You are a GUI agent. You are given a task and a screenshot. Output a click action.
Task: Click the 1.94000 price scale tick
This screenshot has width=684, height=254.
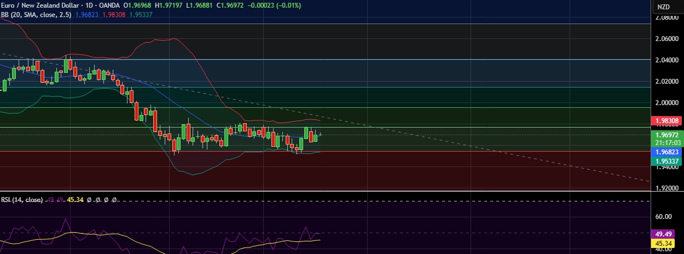(667, 167)
